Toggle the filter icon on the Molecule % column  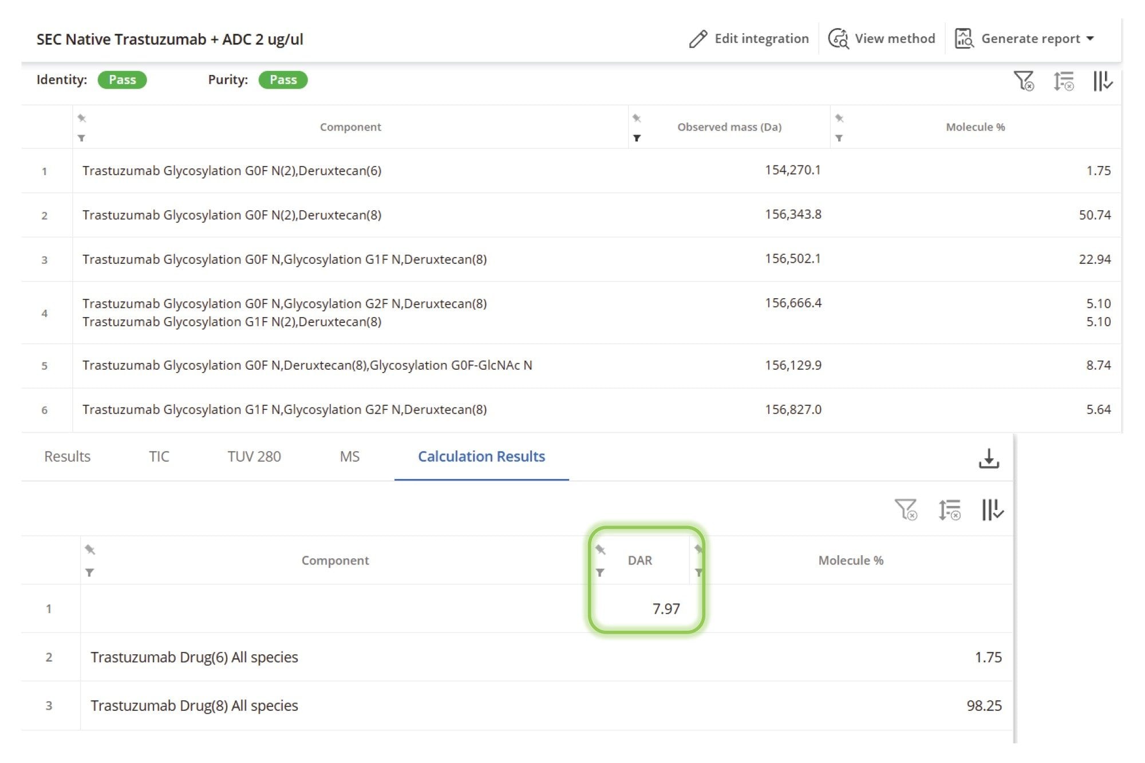tap(840, 138)
